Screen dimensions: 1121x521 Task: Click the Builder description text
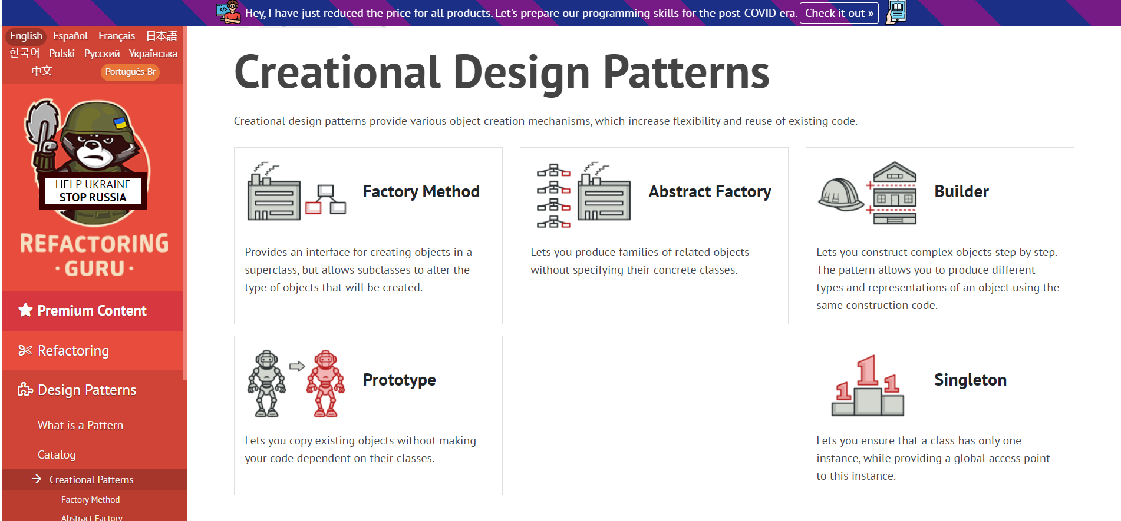[938, 278]
